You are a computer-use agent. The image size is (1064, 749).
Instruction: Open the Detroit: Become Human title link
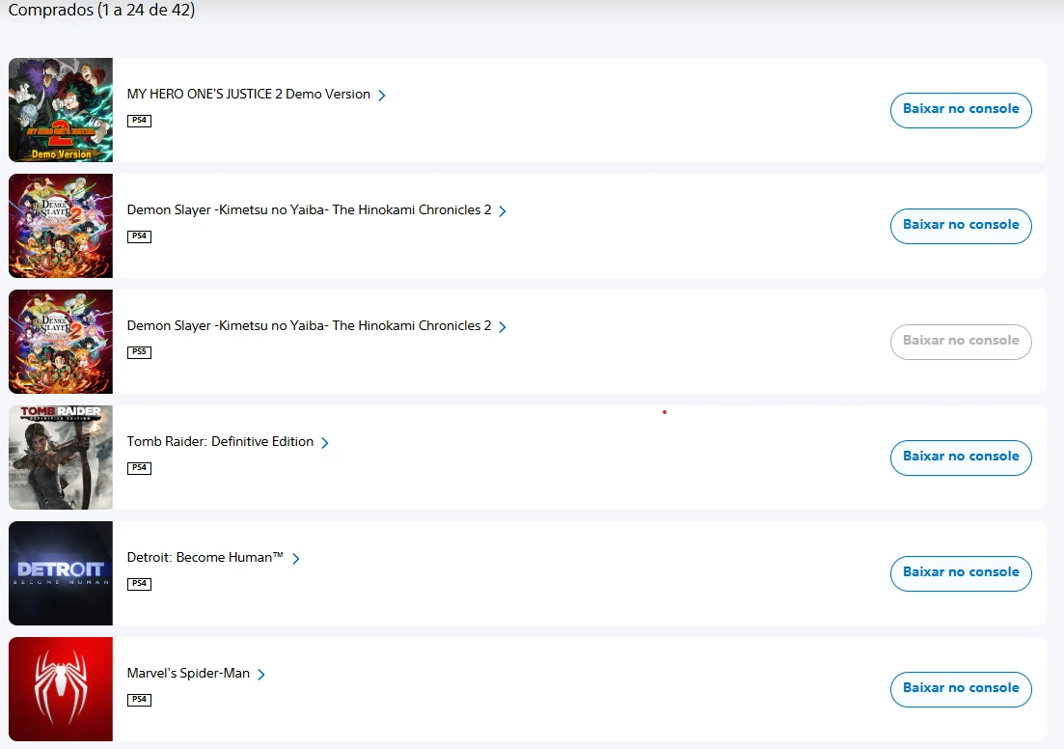coord(205,558)
